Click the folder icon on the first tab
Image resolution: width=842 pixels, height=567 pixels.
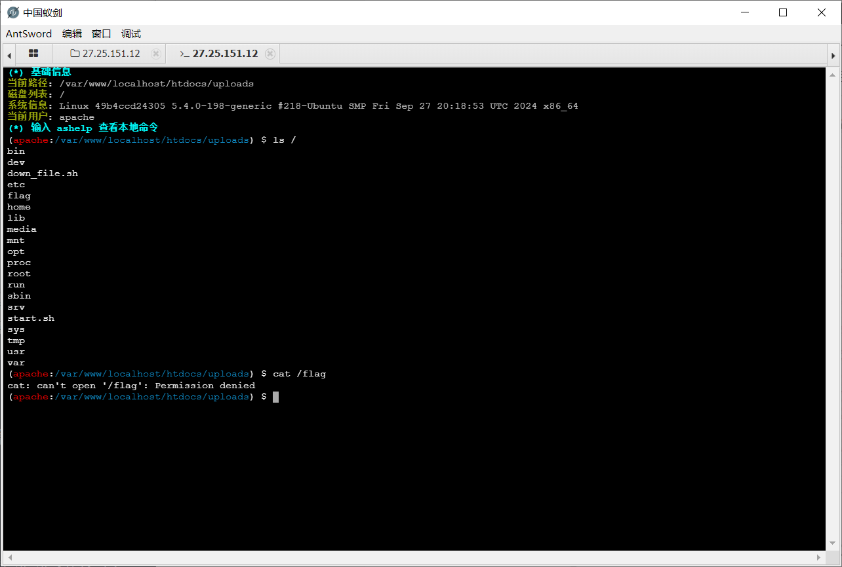pyautogui.click(x=75, y=54)
